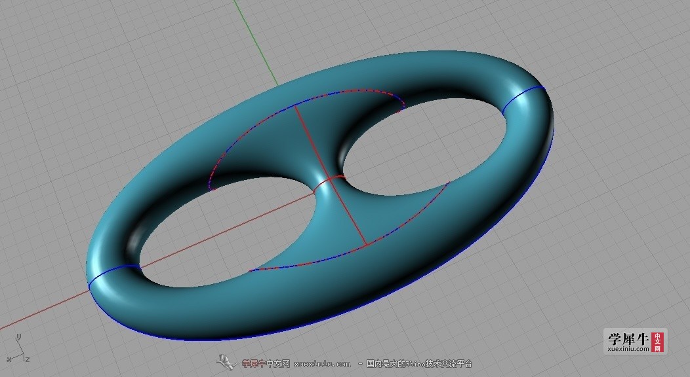Viewport: 690px width, 377px height.
Task: Select the straight red line crossing the center
Action: coord(331,175)
